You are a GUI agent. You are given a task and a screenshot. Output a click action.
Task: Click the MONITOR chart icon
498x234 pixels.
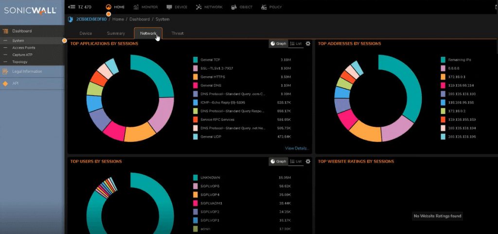[x=136, y=7]
